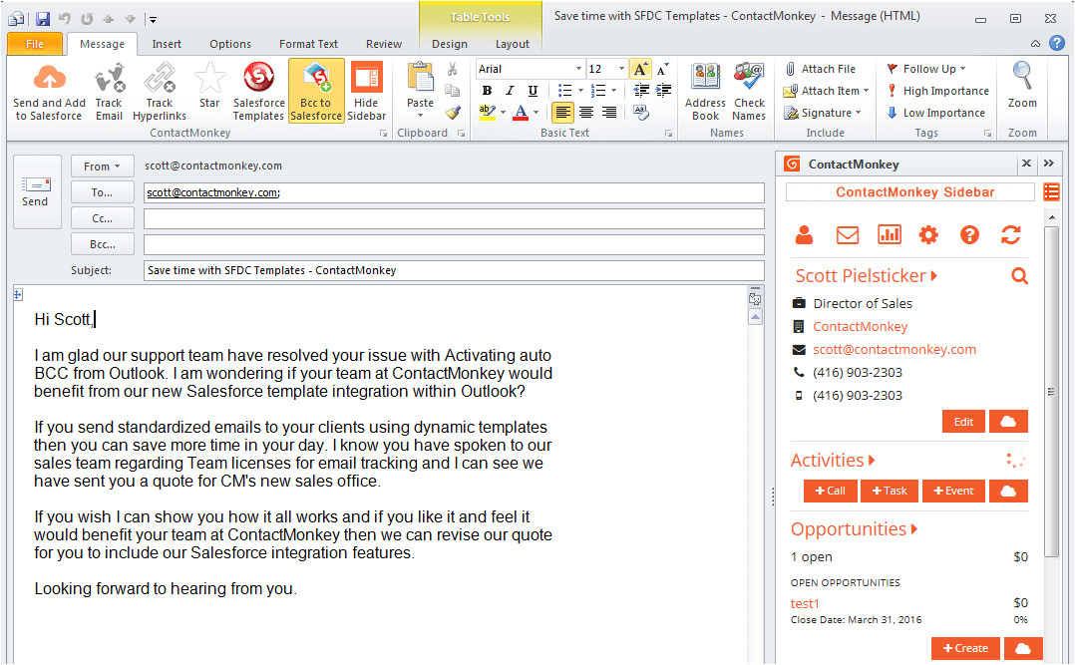Viewport: 1075px width, 665px height.
Task: Apply bullet list formatting
Action: click(x=564, y=91)
